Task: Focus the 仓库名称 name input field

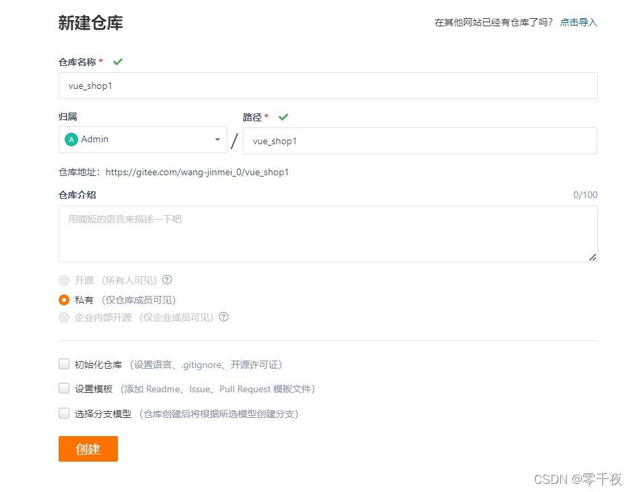Action: [x=328, y=86]
